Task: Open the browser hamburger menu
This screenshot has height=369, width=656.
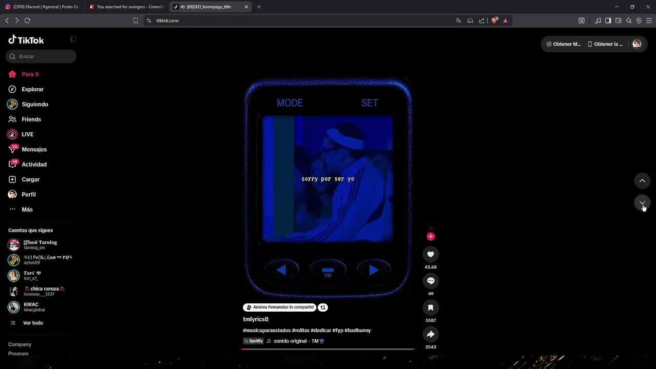Action: (649, 20)
